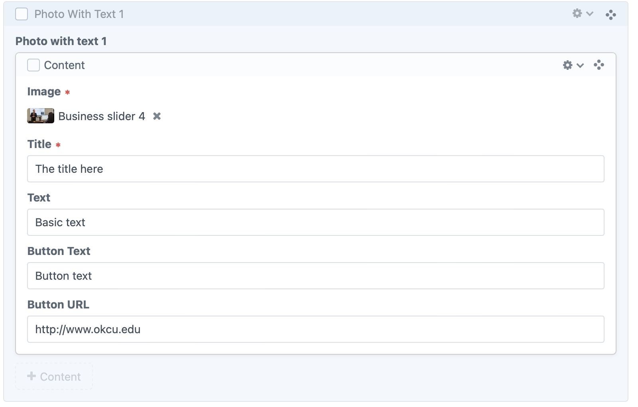Remove the Business slider 4 image

pyautogui.click(x=157, y=116)
